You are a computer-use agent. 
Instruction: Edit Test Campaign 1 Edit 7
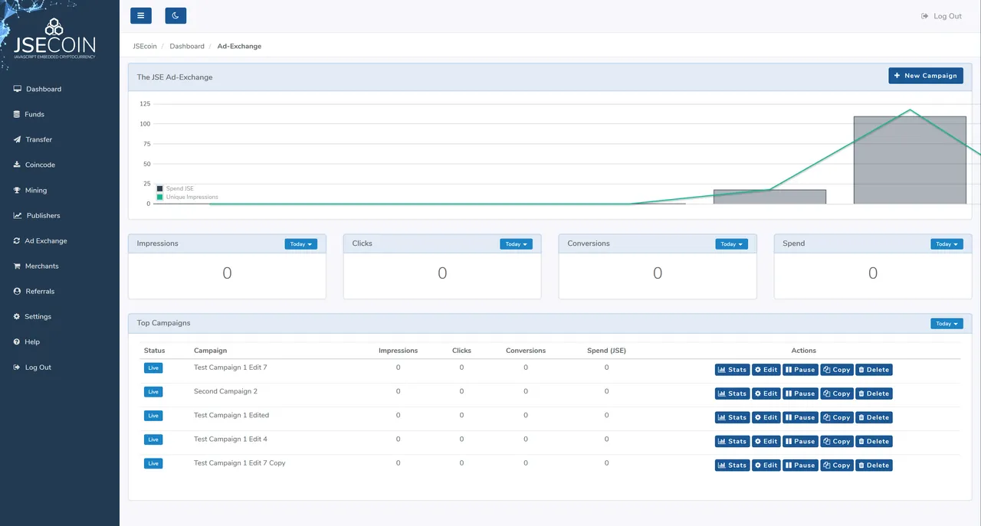pos(766,370)
